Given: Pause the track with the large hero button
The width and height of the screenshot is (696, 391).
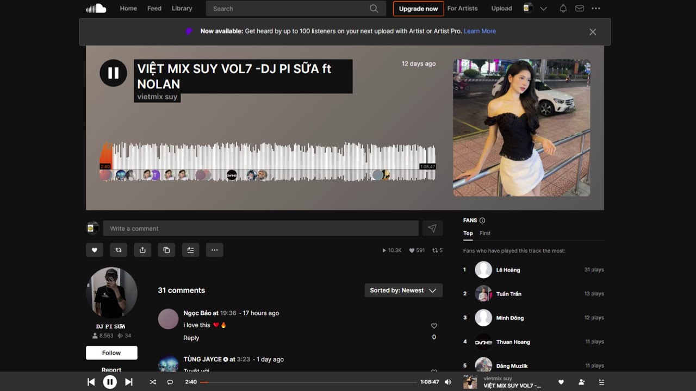Looking at the screenshot, I should (113, 73).
